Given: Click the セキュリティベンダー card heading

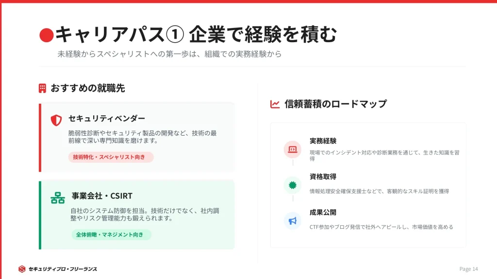Looking at the screenshot, I should point(107,119).
